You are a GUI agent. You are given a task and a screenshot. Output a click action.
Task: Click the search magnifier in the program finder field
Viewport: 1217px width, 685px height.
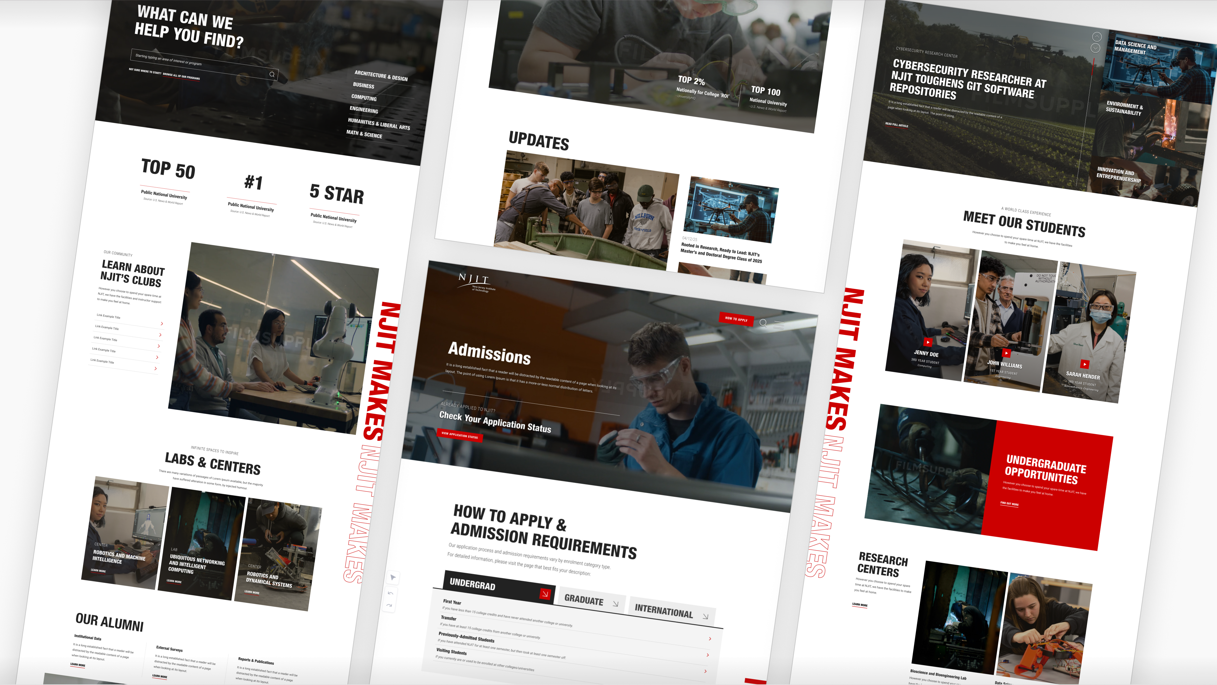point(272,74)
